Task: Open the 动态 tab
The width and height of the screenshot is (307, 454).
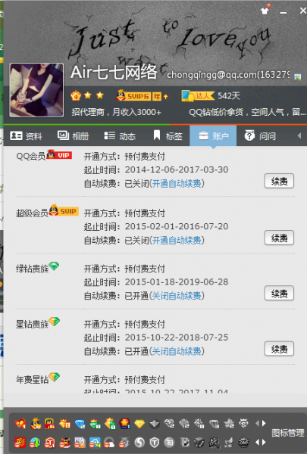Action: pyautogui.click(x=120, y=135)
